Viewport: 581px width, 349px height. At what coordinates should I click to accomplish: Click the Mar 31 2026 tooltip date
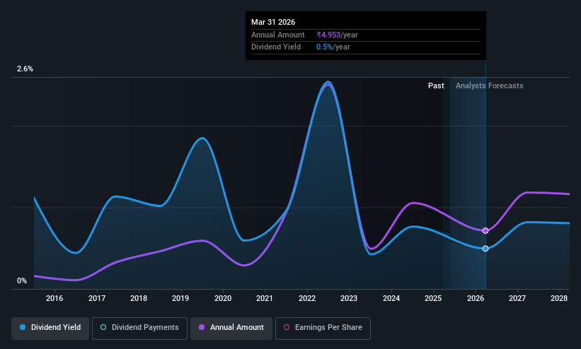273,22
